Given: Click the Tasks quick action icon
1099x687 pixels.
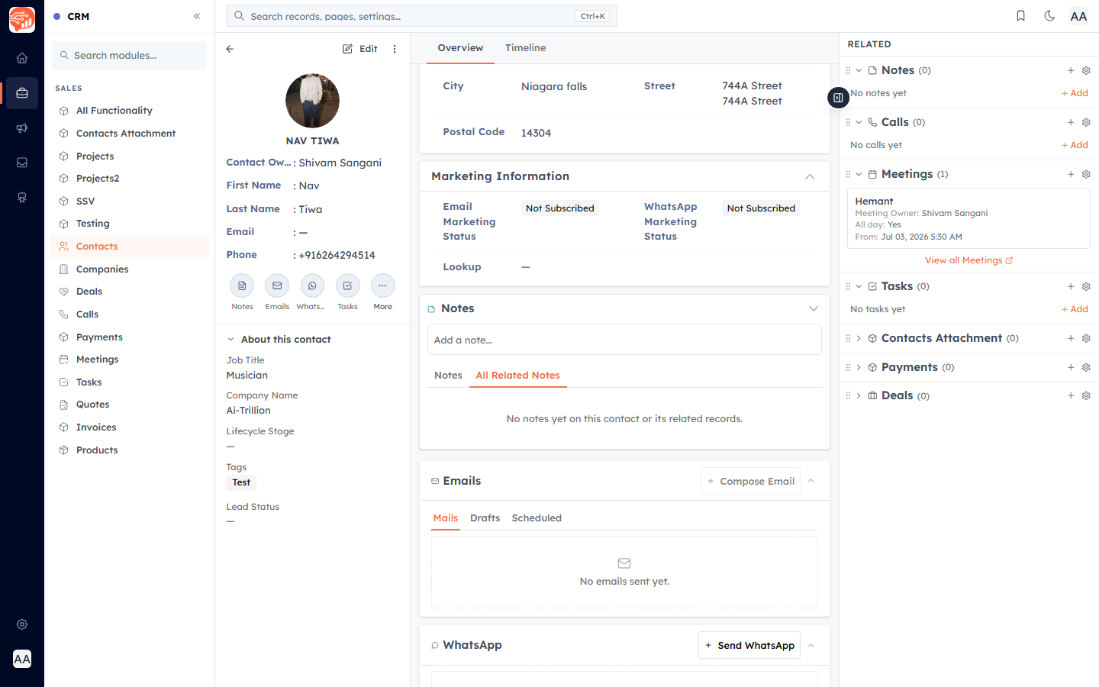Looking at the screenshot, I should coord(347,285).
